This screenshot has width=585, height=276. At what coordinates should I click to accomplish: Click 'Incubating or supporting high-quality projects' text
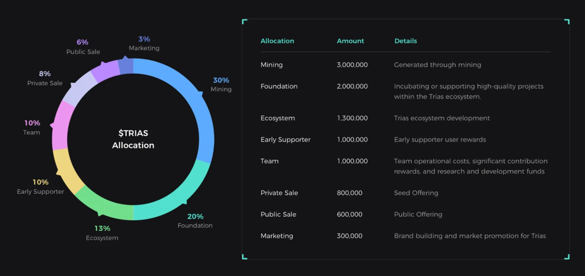point(468,86)
